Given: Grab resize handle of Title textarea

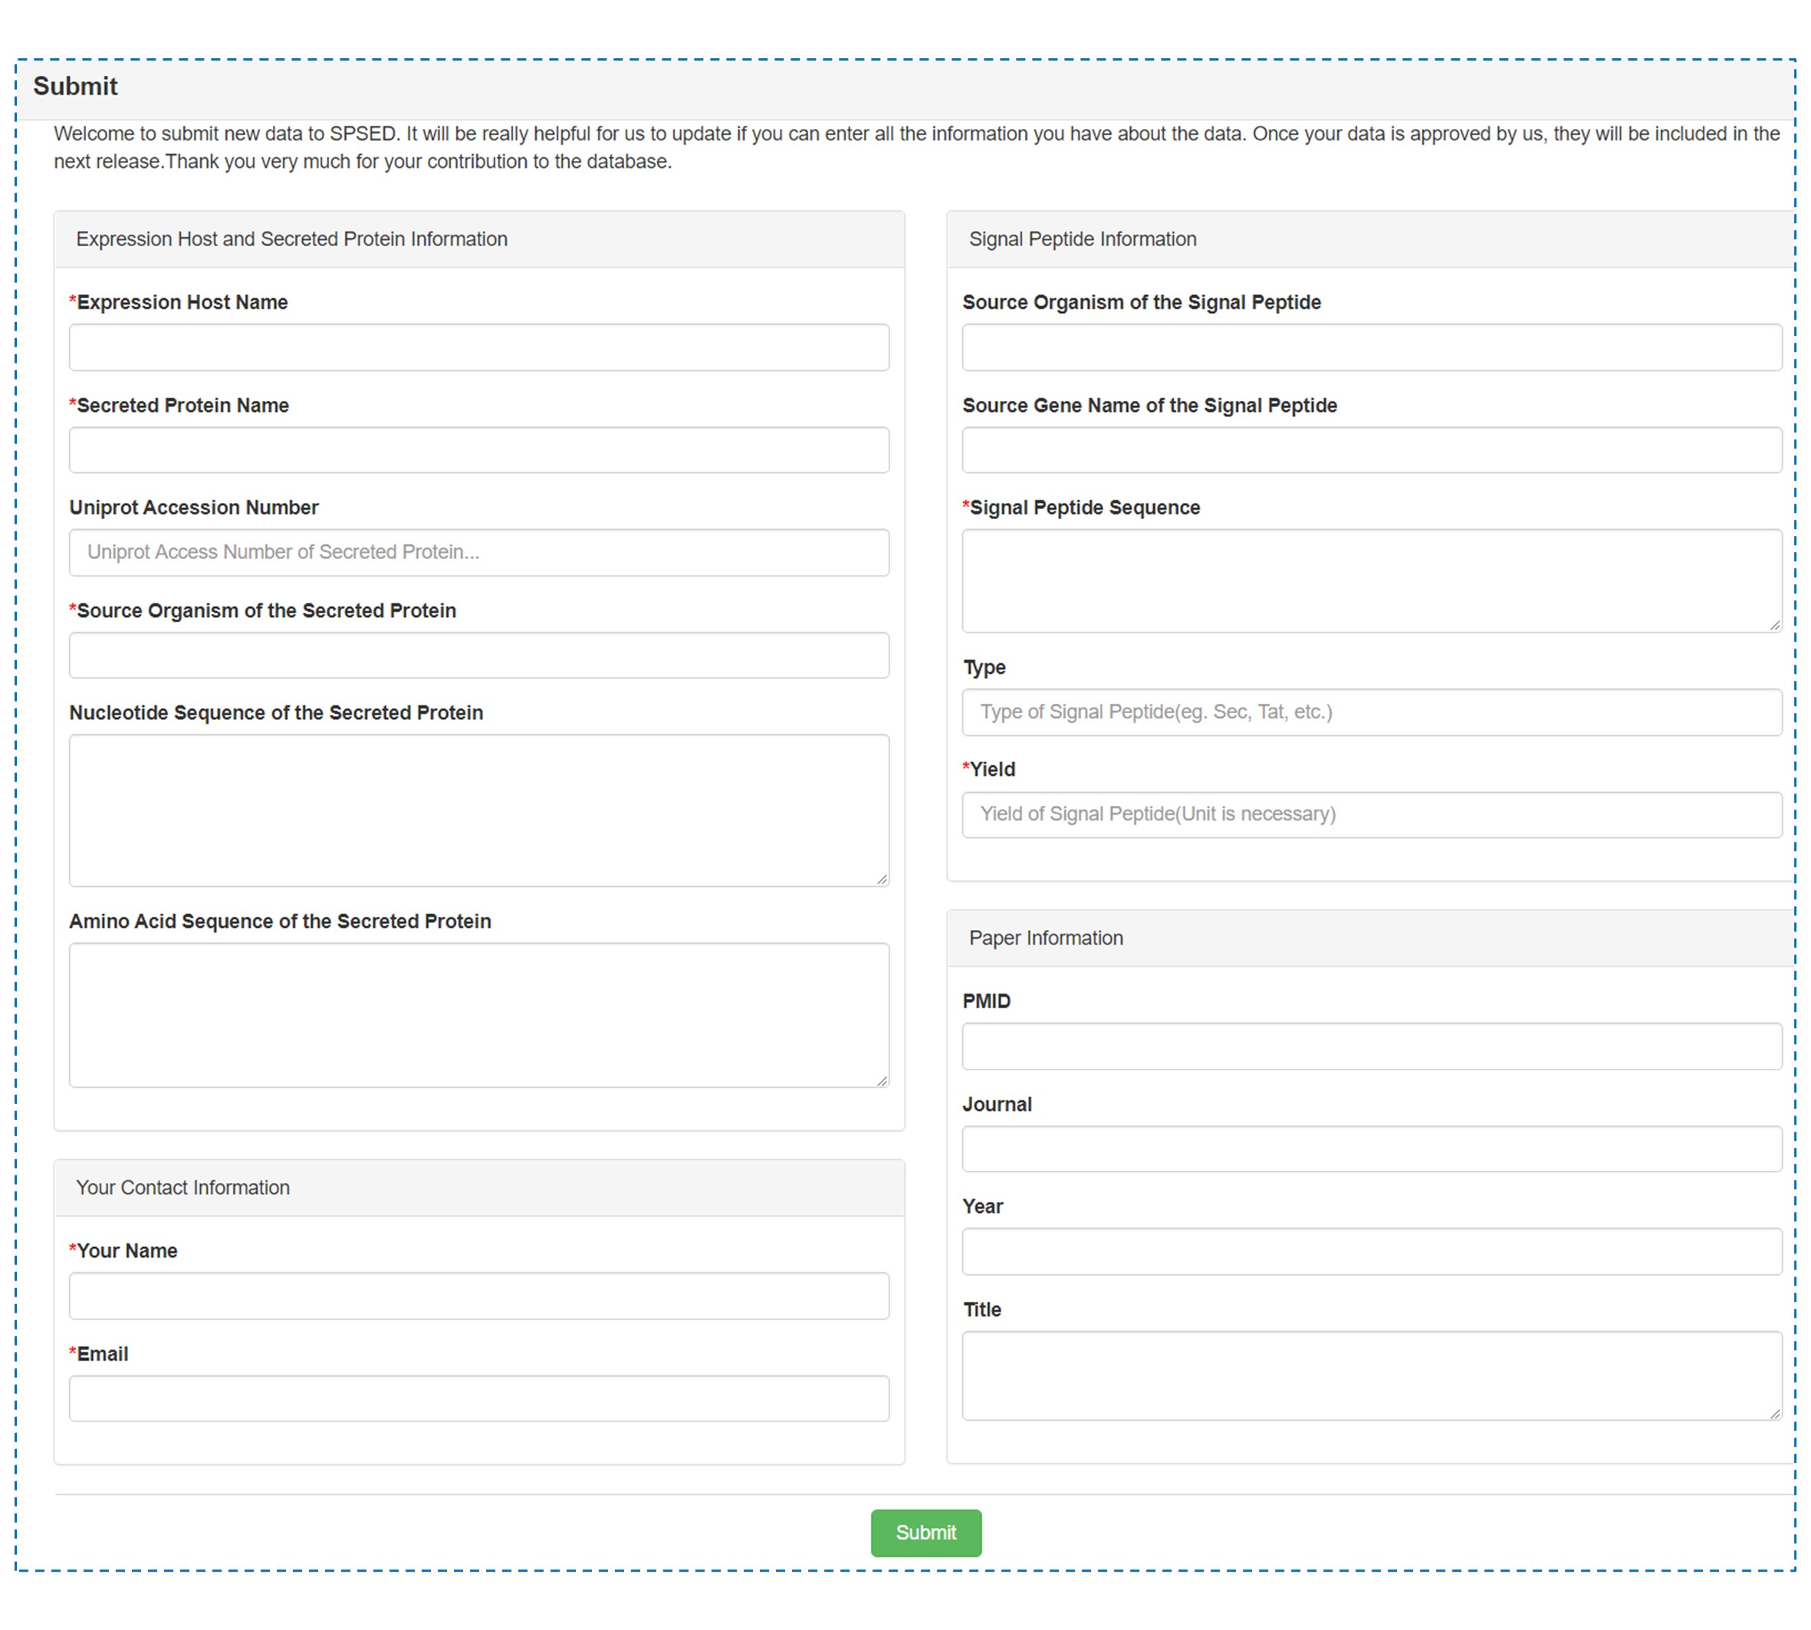Looking at the screenshot, I should click(1775, 1413).
